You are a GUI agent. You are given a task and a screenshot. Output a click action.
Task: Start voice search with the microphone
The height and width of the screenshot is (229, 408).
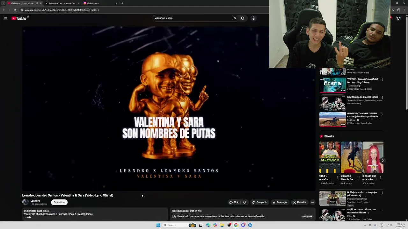click(253, 18)
